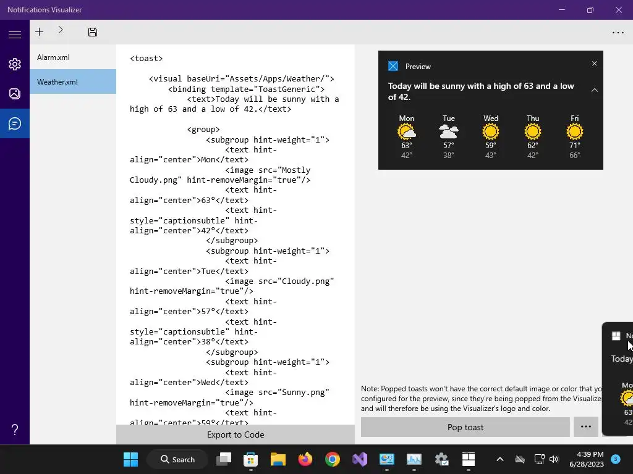Click Thursday's sunny weather icon
Image resolution: width=633 pixels, height=474 pixels.
pyautogui.click(x=532, y=132)
